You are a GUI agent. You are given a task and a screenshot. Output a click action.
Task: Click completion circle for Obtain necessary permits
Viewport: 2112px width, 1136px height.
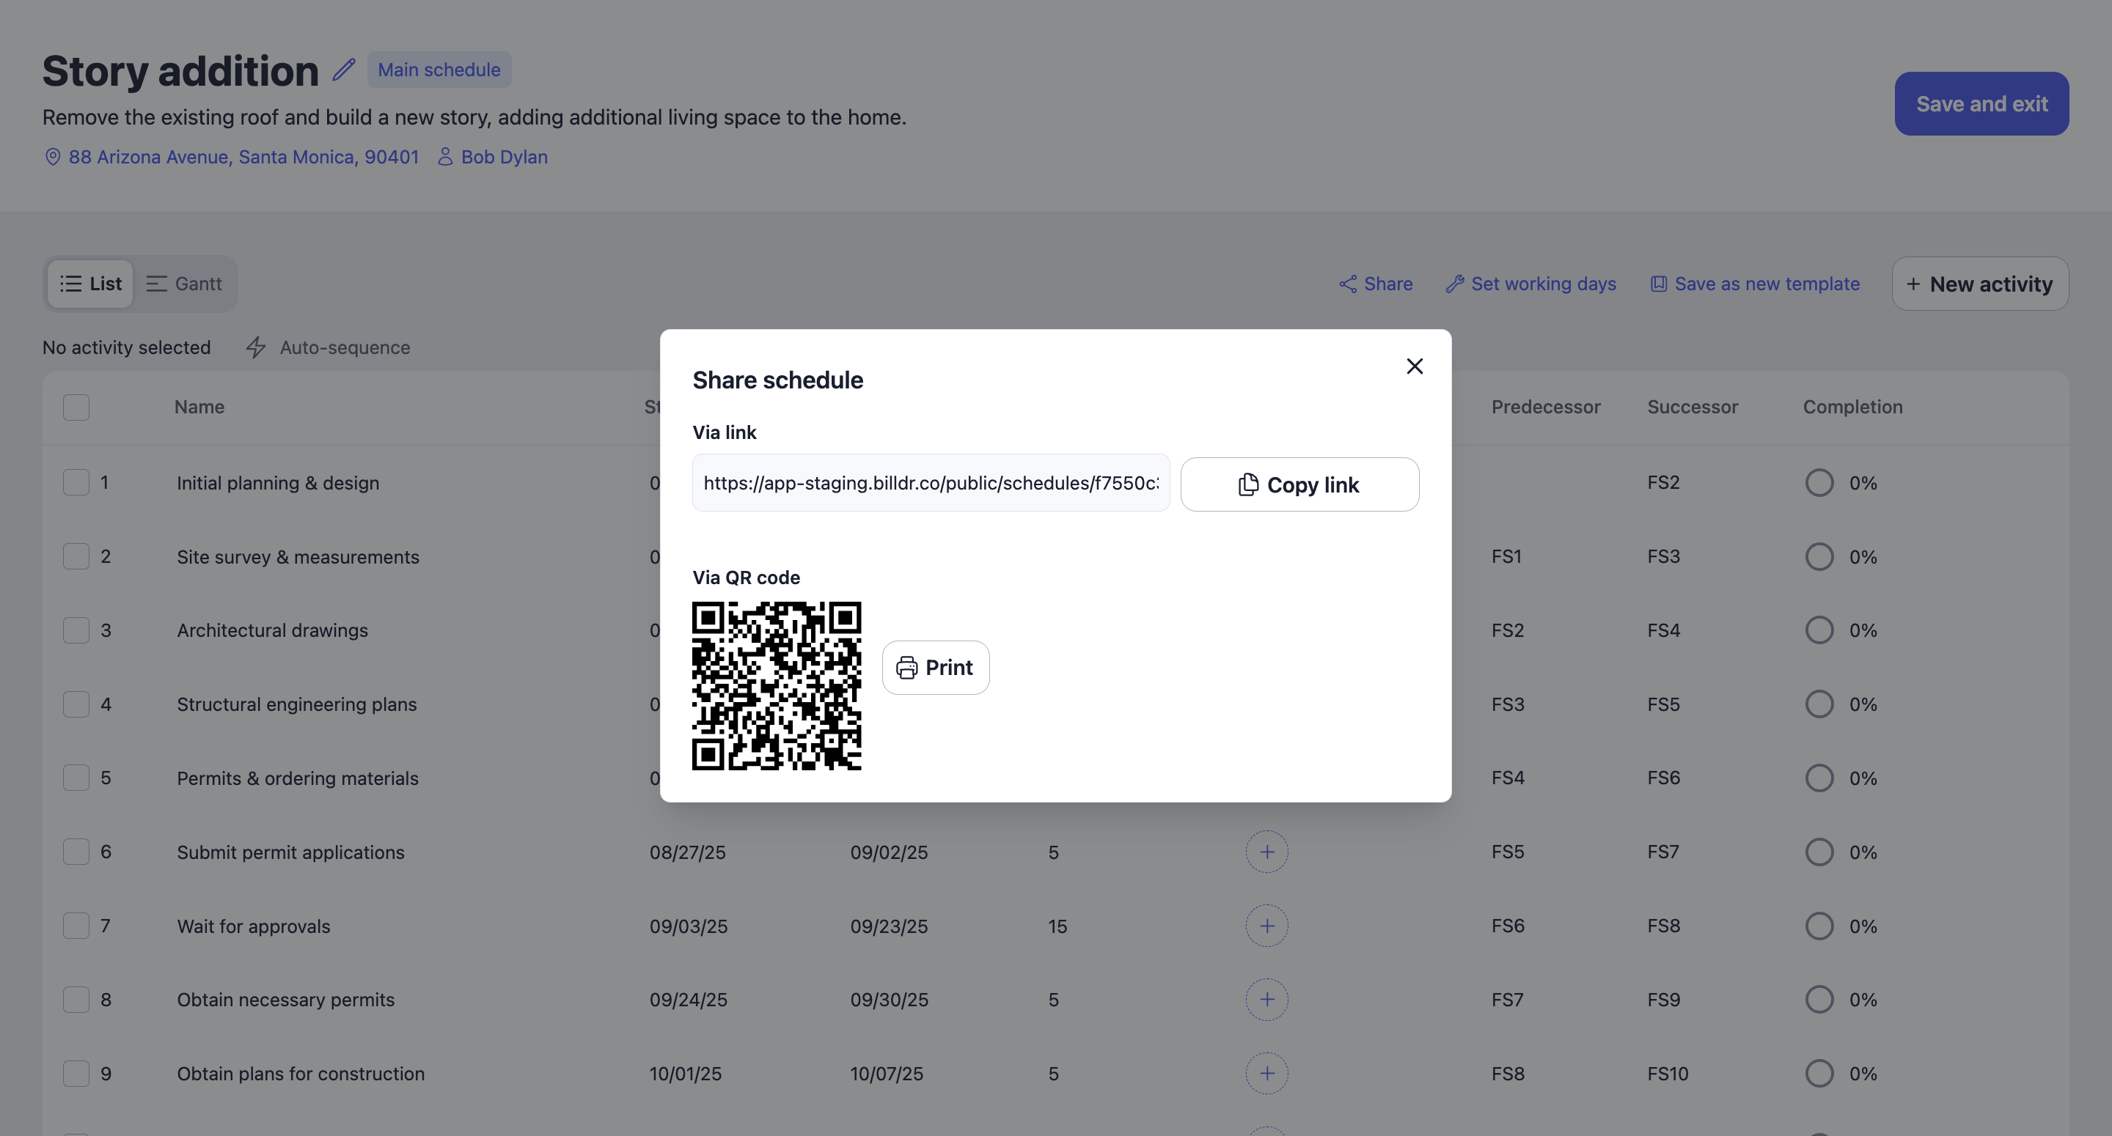tap(1819, 1000)
